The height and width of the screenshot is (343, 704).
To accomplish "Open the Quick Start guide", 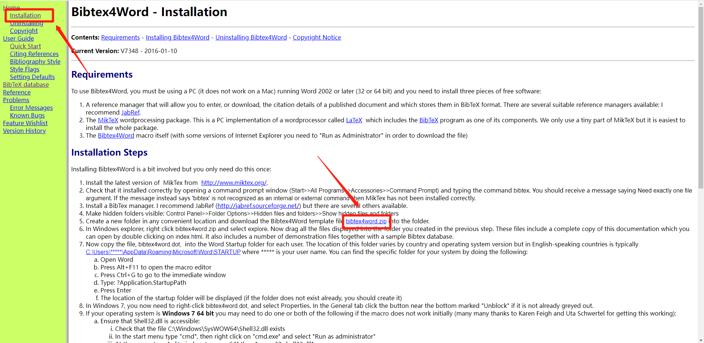I will point(25,46).
